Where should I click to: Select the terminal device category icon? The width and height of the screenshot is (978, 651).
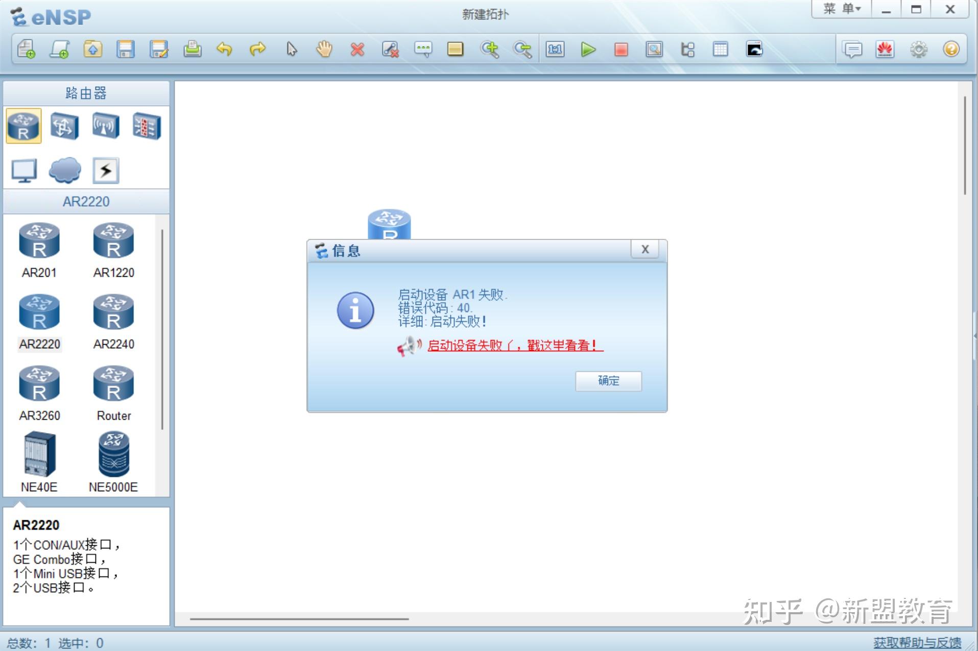23,171
